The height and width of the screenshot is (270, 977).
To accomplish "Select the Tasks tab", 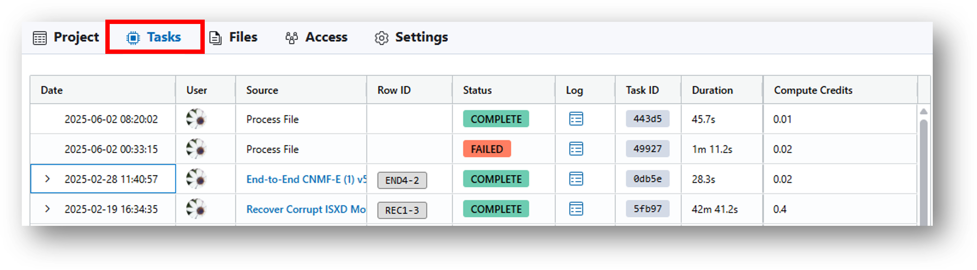I will tap(154, 37).
